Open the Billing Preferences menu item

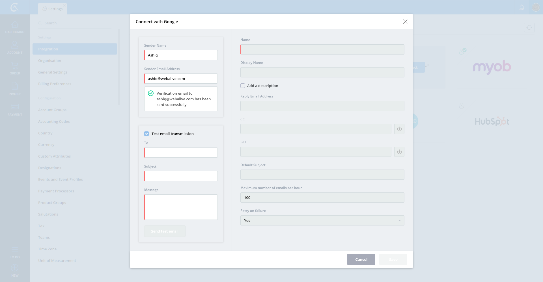pos(55,84)
